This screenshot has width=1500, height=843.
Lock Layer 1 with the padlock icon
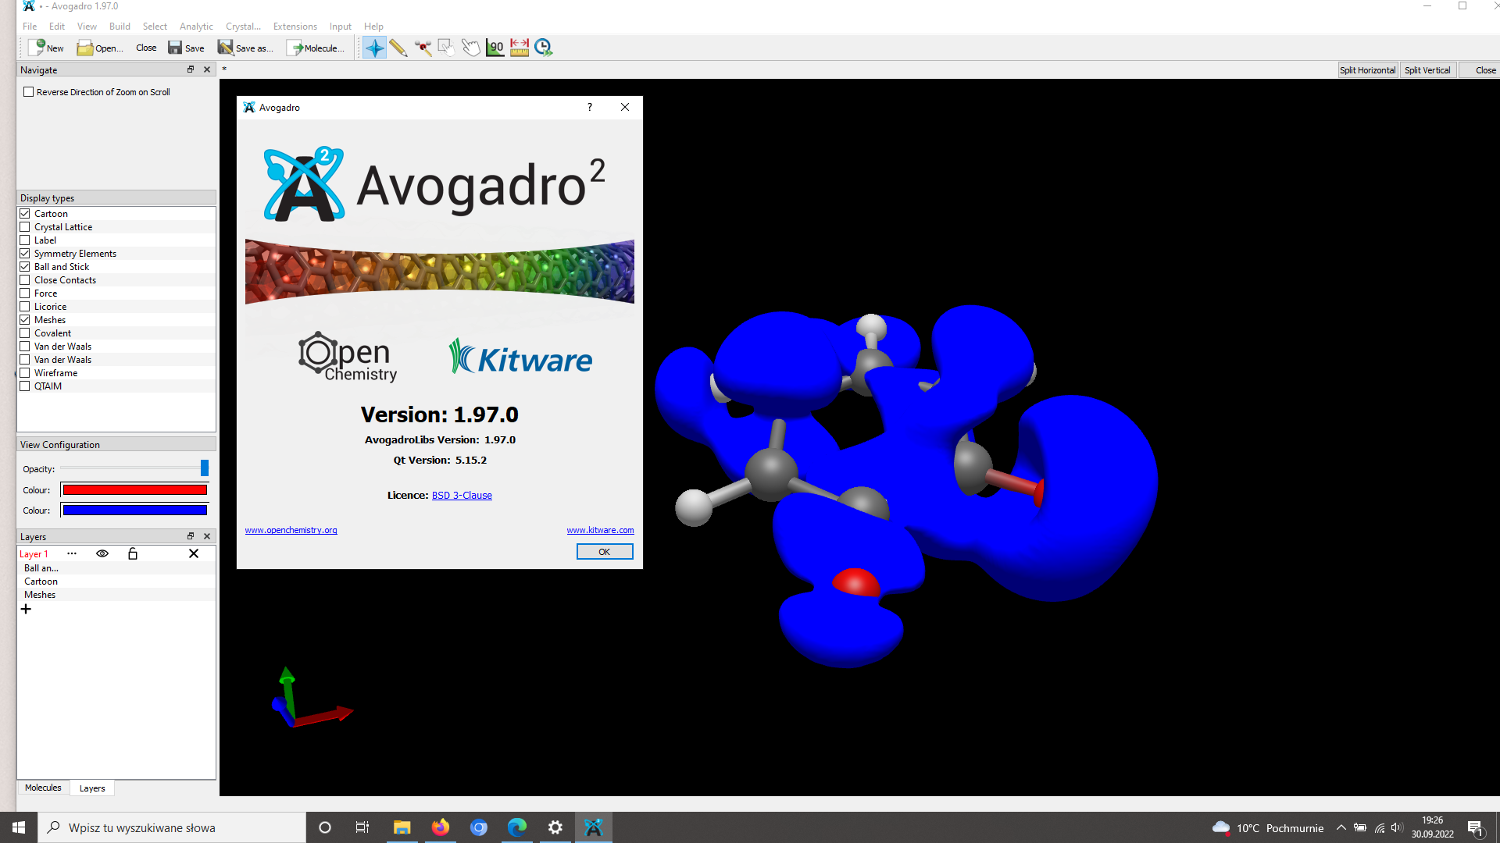133,553
